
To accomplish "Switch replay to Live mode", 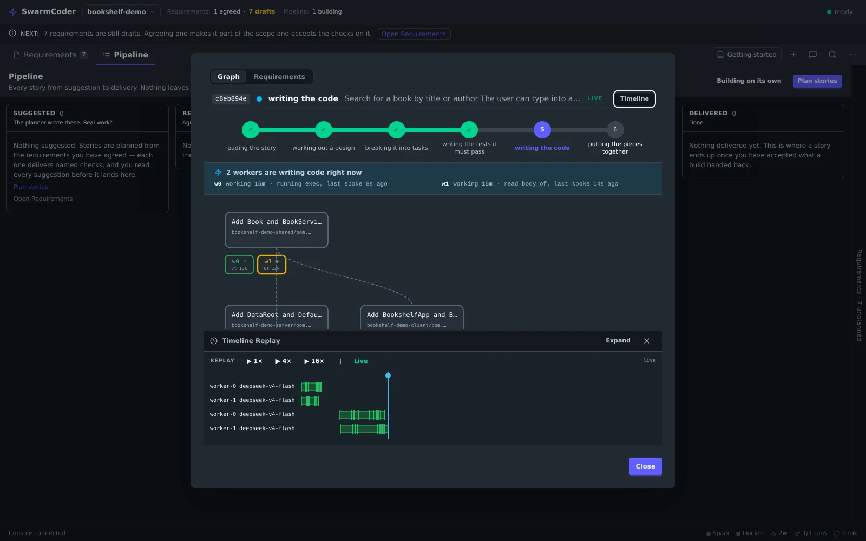I will (x=360, y=361).
